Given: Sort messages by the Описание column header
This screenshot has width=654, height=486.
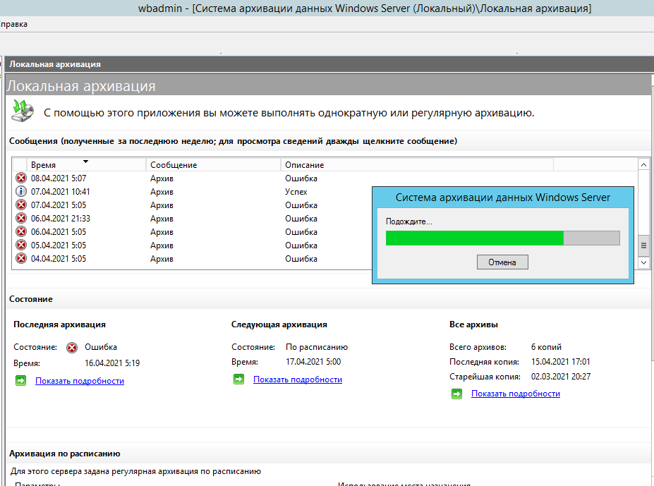Looking at the screenshot, I should pyautogui.click(x=417, y=165).
